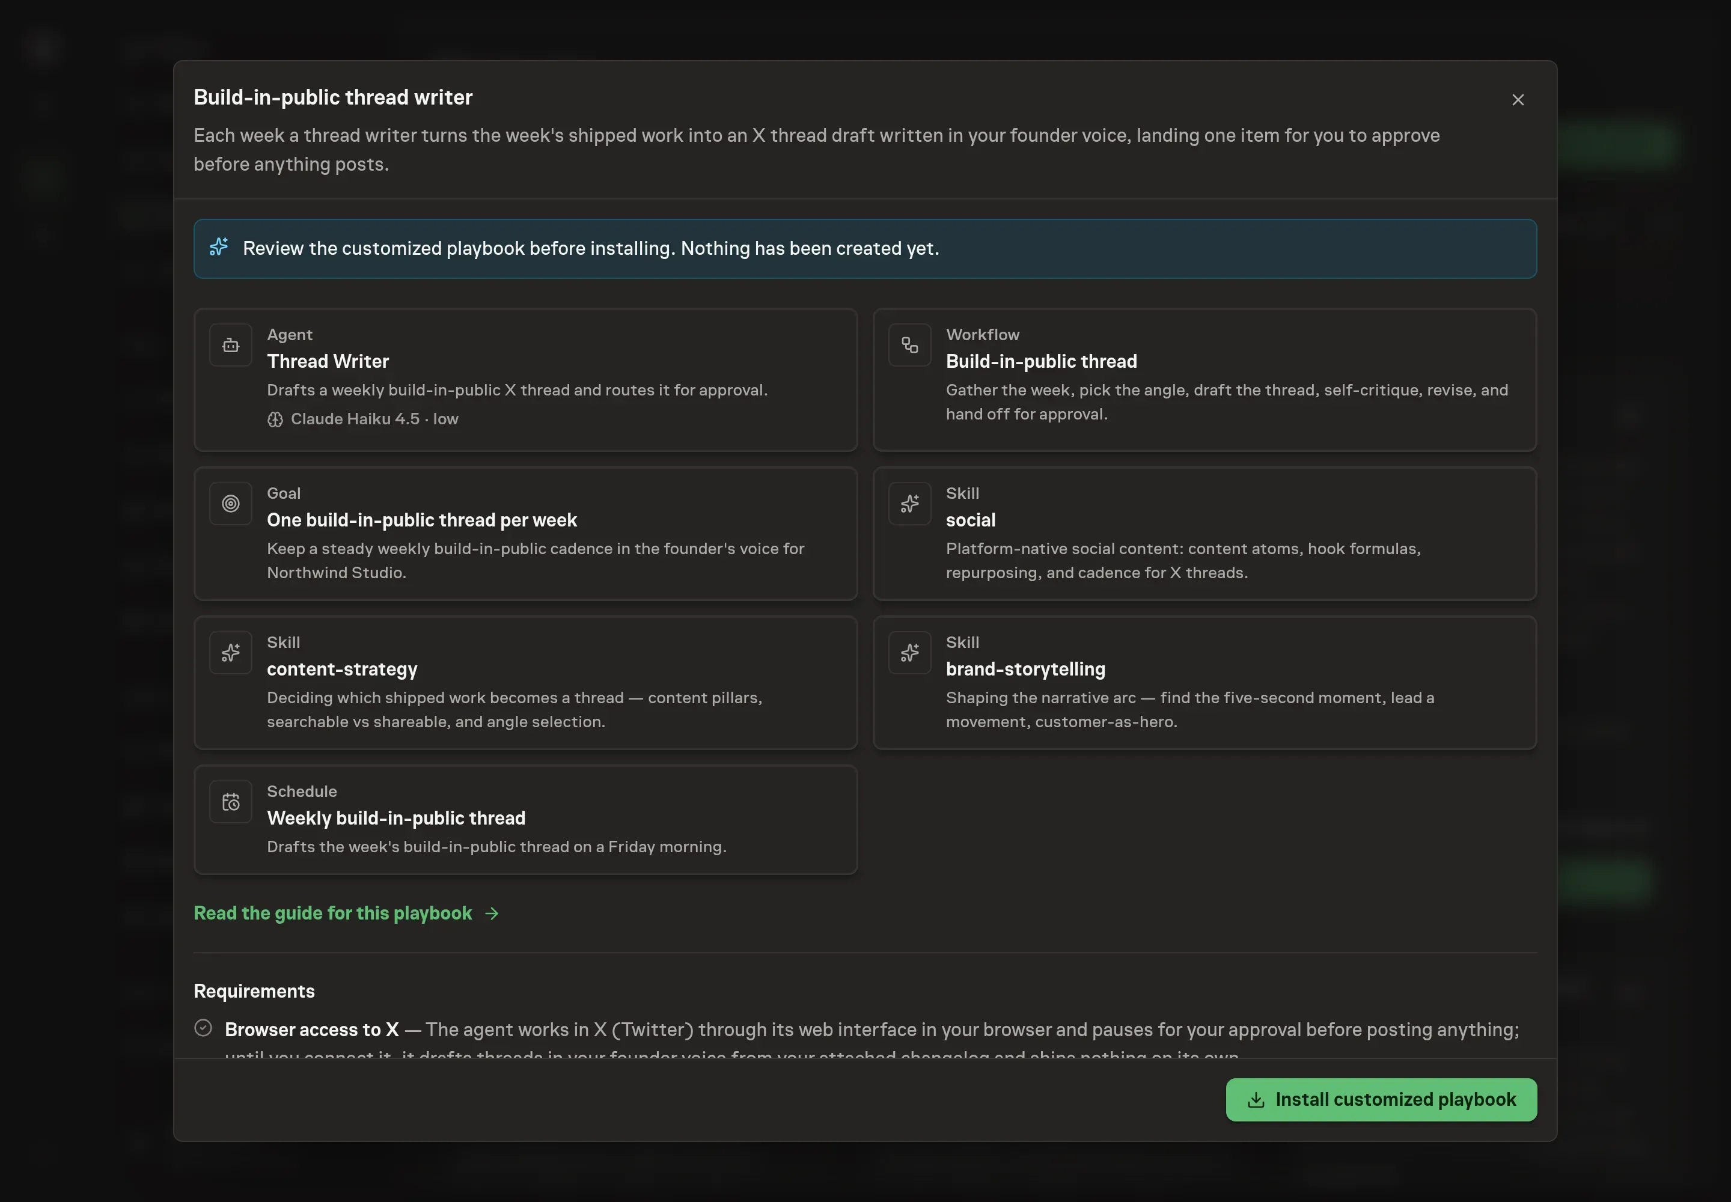Screen dimensions: 1731x1202
Task: Click the arrow icon after the guide link
Action: click(492, 914)
